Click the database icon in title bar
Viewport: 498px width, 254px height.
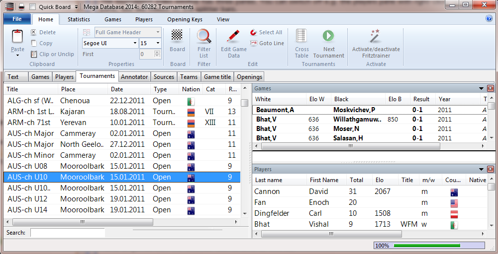[x=9, y=6]
